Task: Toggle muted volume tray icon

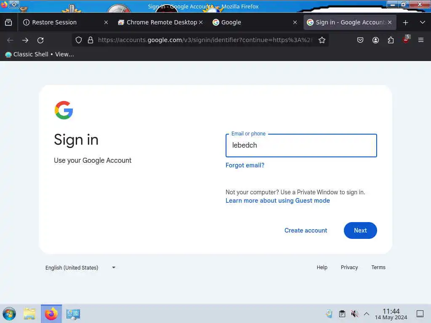Action: [354, 314]
